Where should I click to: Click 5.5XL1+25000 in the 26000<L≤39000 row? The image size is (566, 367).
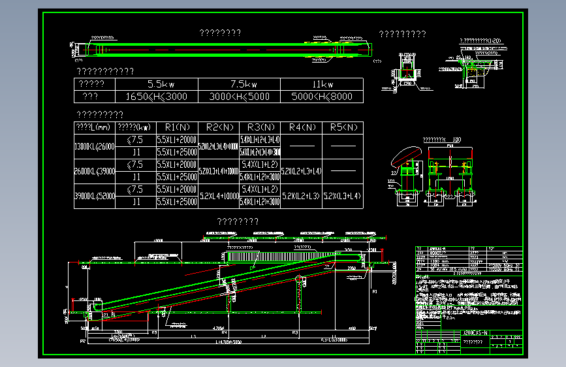coord(177,178)
